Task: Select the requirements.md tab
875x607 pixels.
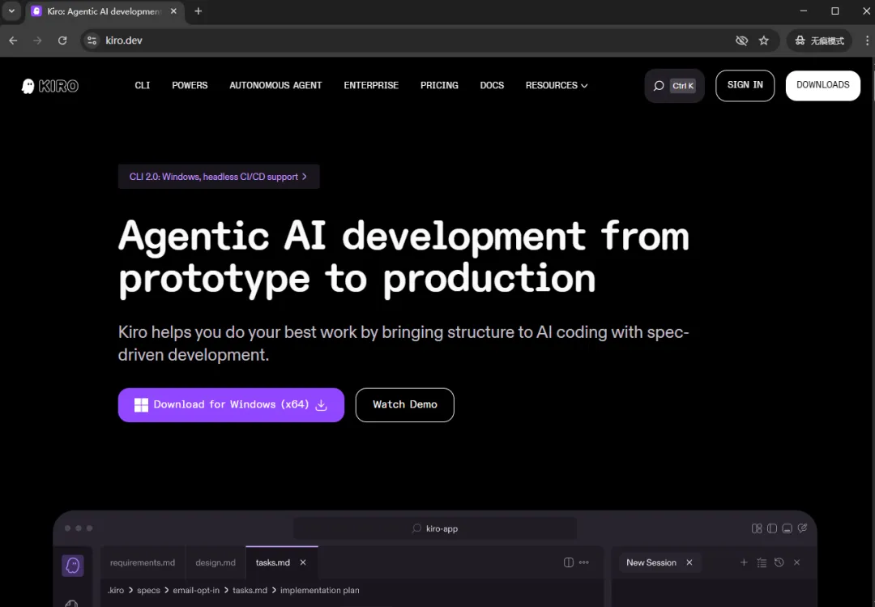Action: pyautogui.click(x=143, y=562)
